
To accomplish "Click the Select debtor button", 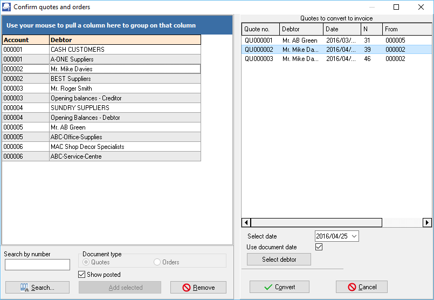I will 279,259.
